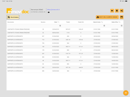130x97 pixels.
Task: Sort by the Totale IVA column header
Action: tap(81, 22)
